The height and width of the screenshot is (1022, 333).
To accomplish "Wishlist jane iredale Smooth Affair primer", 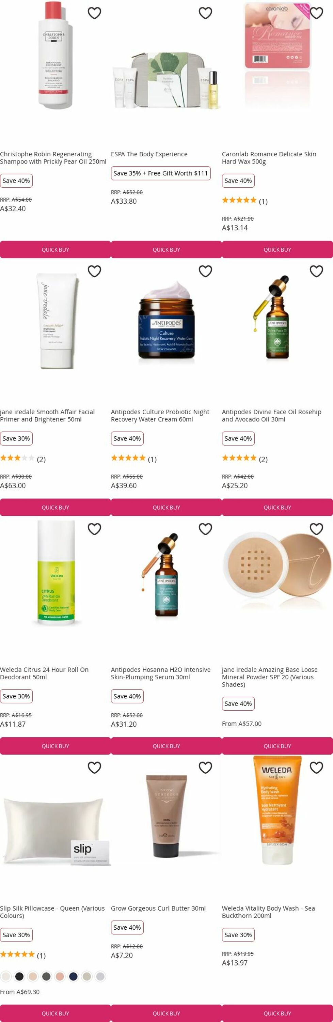I will [x=94, y=271].
